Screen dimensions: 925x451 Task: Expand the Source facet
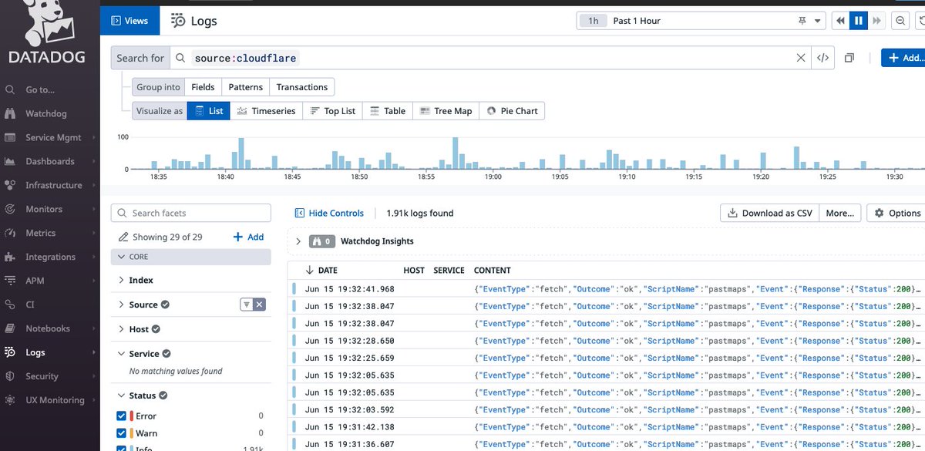[x=121, y=305]
